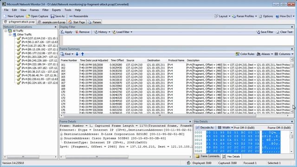This screenshot has width=297, height=167.
Task: Click the Display Filter text input area
Action: tap(178, 40)
